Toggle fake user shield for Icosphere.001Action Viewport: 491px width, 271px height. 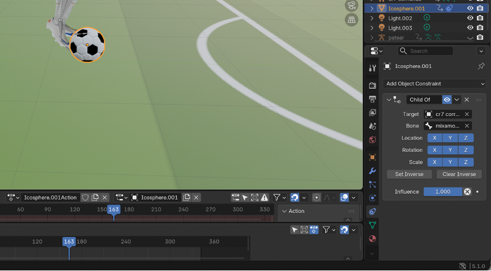(85, 198)
